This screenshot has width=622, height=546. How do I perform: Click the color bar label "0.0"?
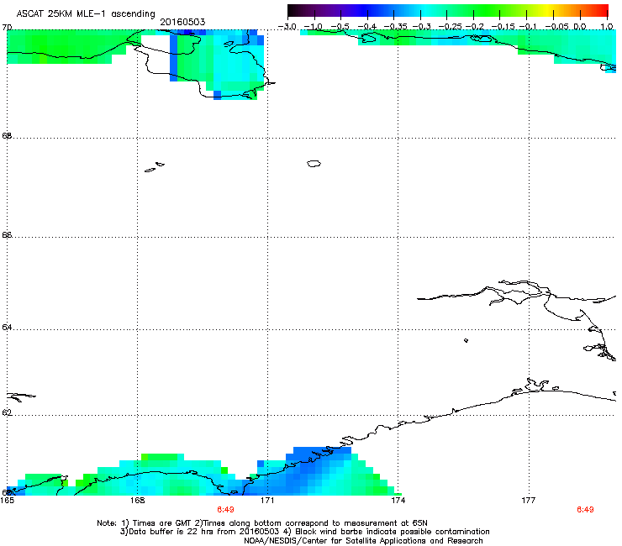pyautogui.click(x=580, y=27)
